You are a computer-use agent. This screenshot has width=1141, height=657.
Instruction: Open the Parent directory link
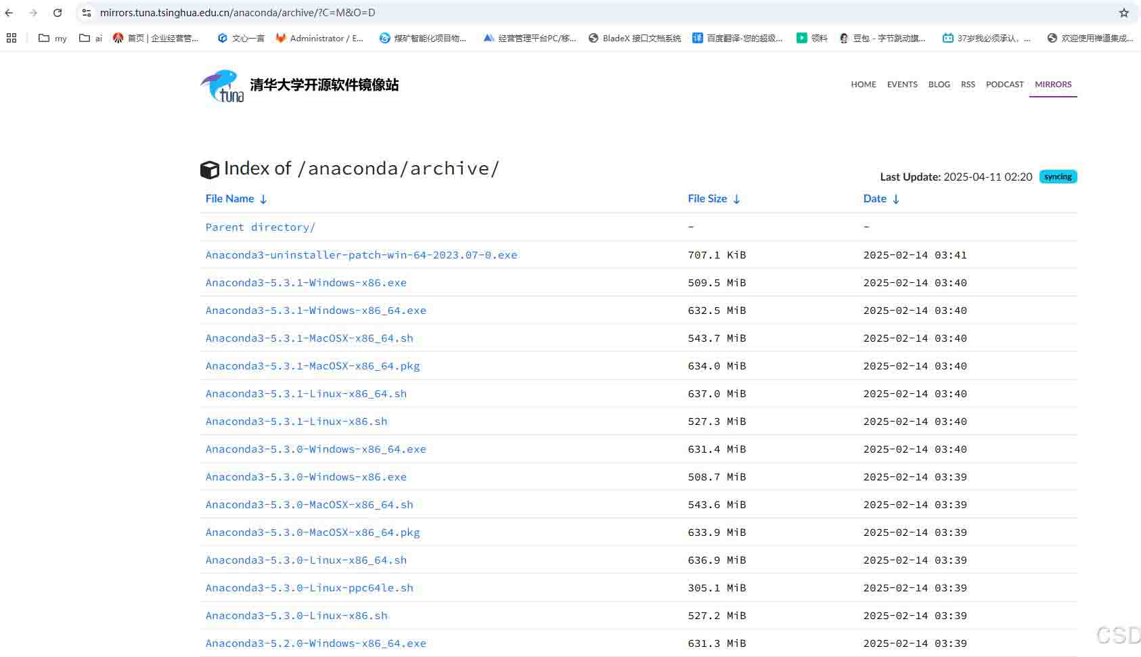tap(261, 227)
